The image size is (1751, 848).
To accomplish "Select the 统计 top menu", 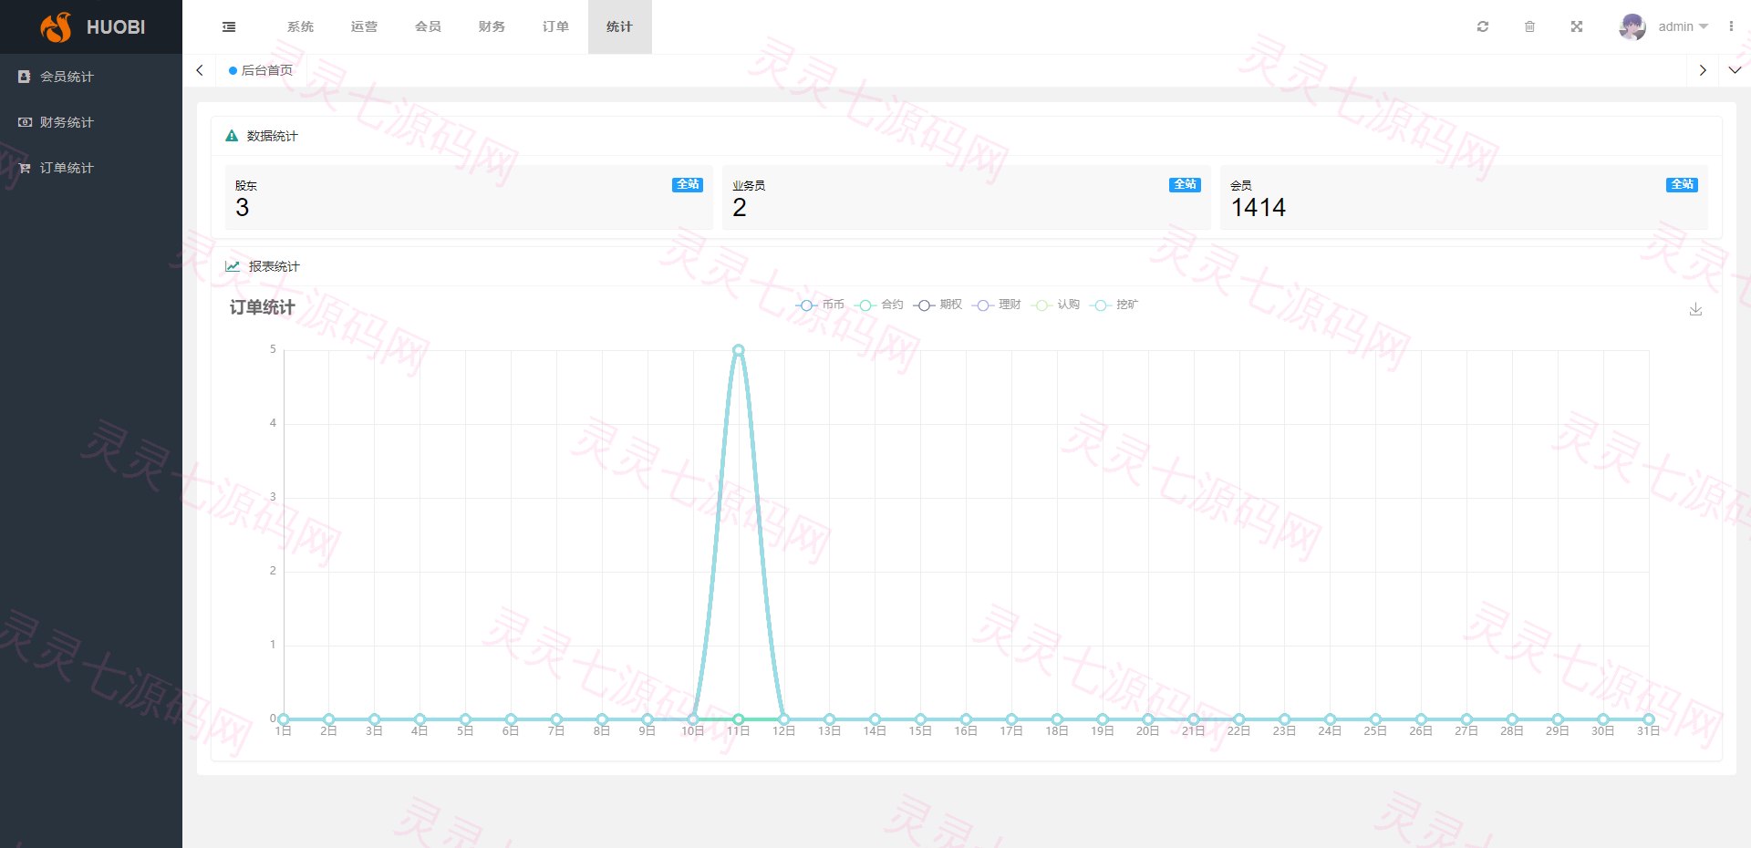I will click(619, 26).
